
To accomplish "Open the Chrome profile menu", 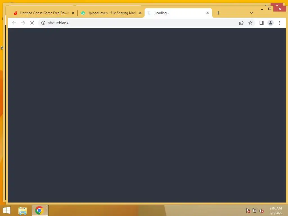I will coord(271,23).
